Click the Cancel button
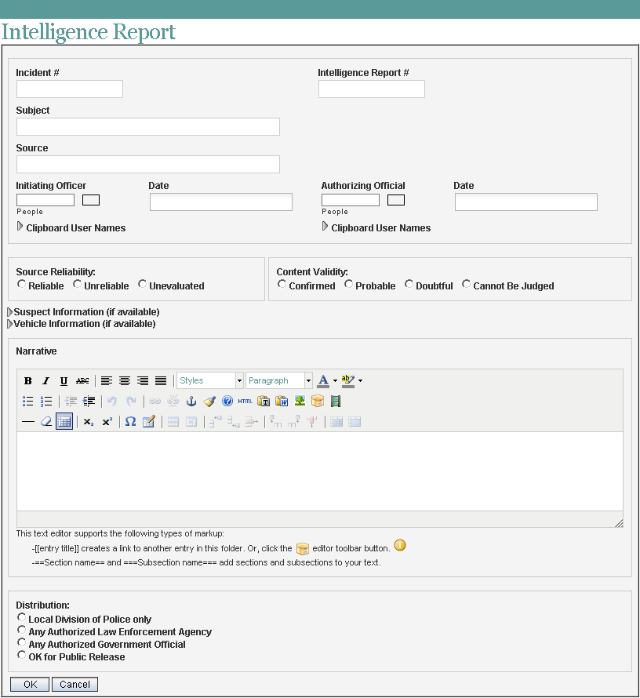The image size is (640, 698). point(75,684)
